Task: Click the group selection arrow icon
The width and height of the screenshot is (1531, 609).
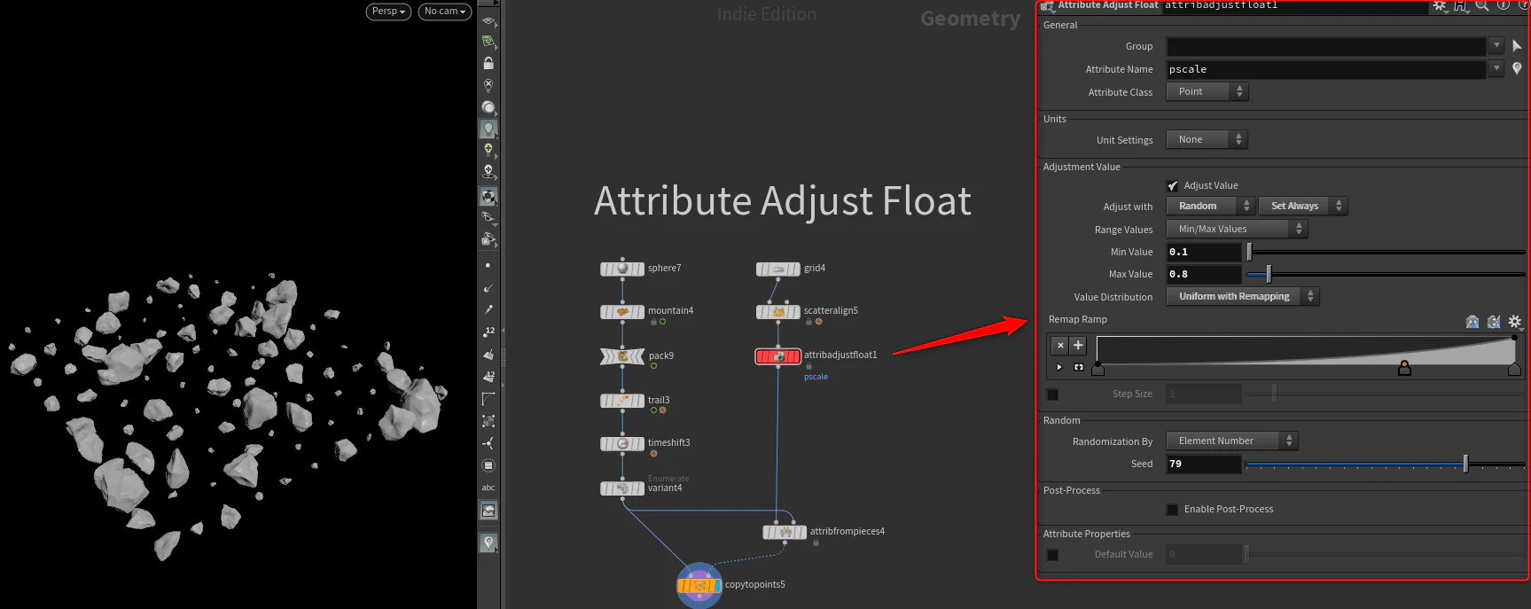Action: coord(1517,45)
